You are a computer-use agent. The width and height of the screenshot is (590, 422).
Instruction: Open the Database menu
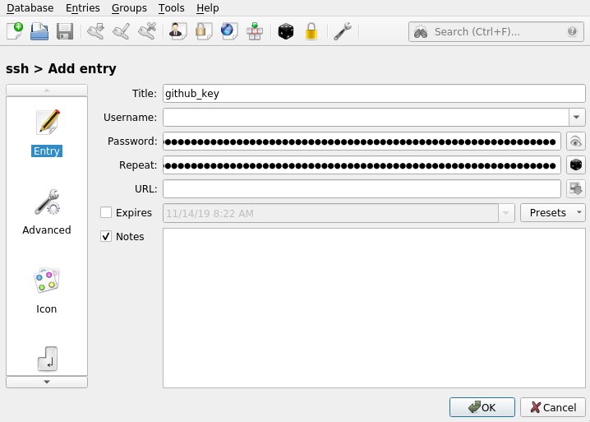30,8
